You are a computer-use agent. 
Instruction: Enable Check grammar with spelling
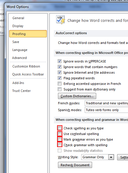coord(60,145)
